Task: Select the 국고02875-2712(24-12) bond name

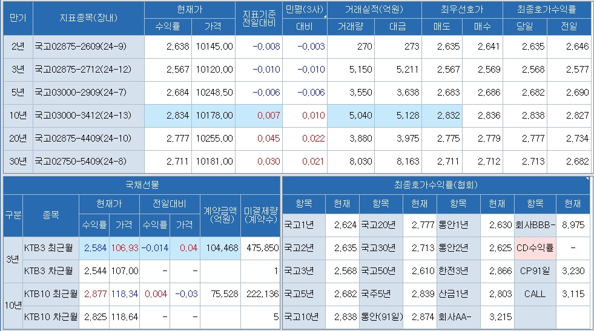Action: pyautogui.click(x=83, y=70)
